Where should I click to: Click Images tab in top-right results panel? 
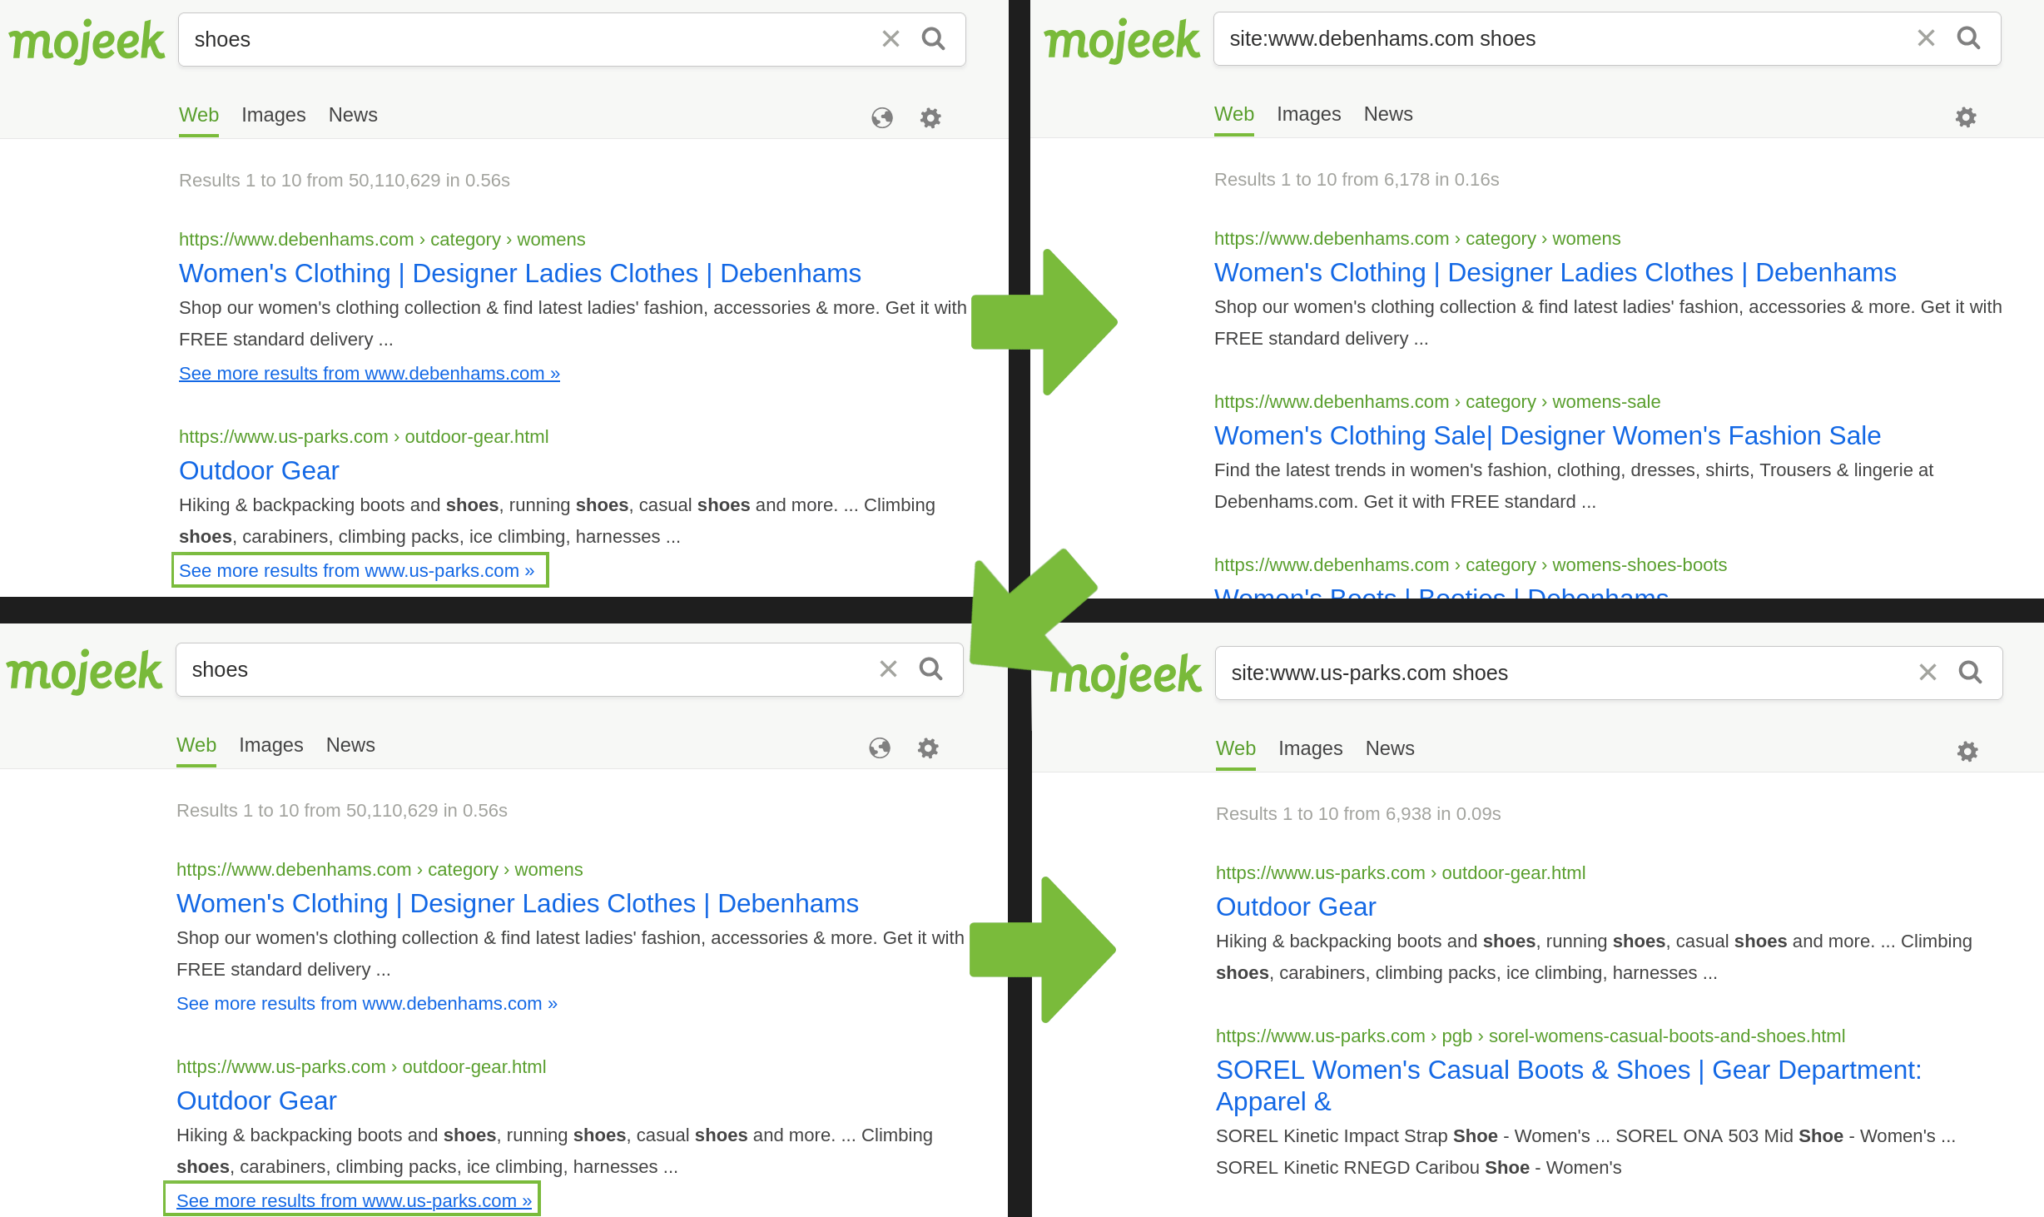pyautogui.click(x=1307, y=114)
